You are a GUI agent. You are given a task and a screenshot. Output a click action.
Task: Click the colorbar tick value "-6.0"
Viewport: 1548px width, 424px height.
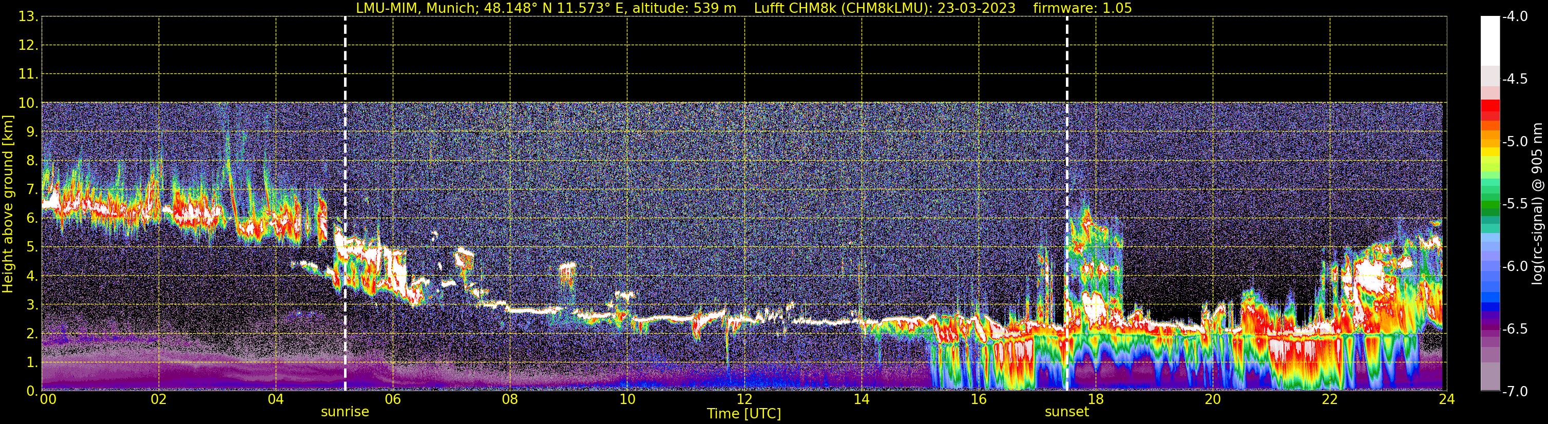click(x=1514, y=266)
